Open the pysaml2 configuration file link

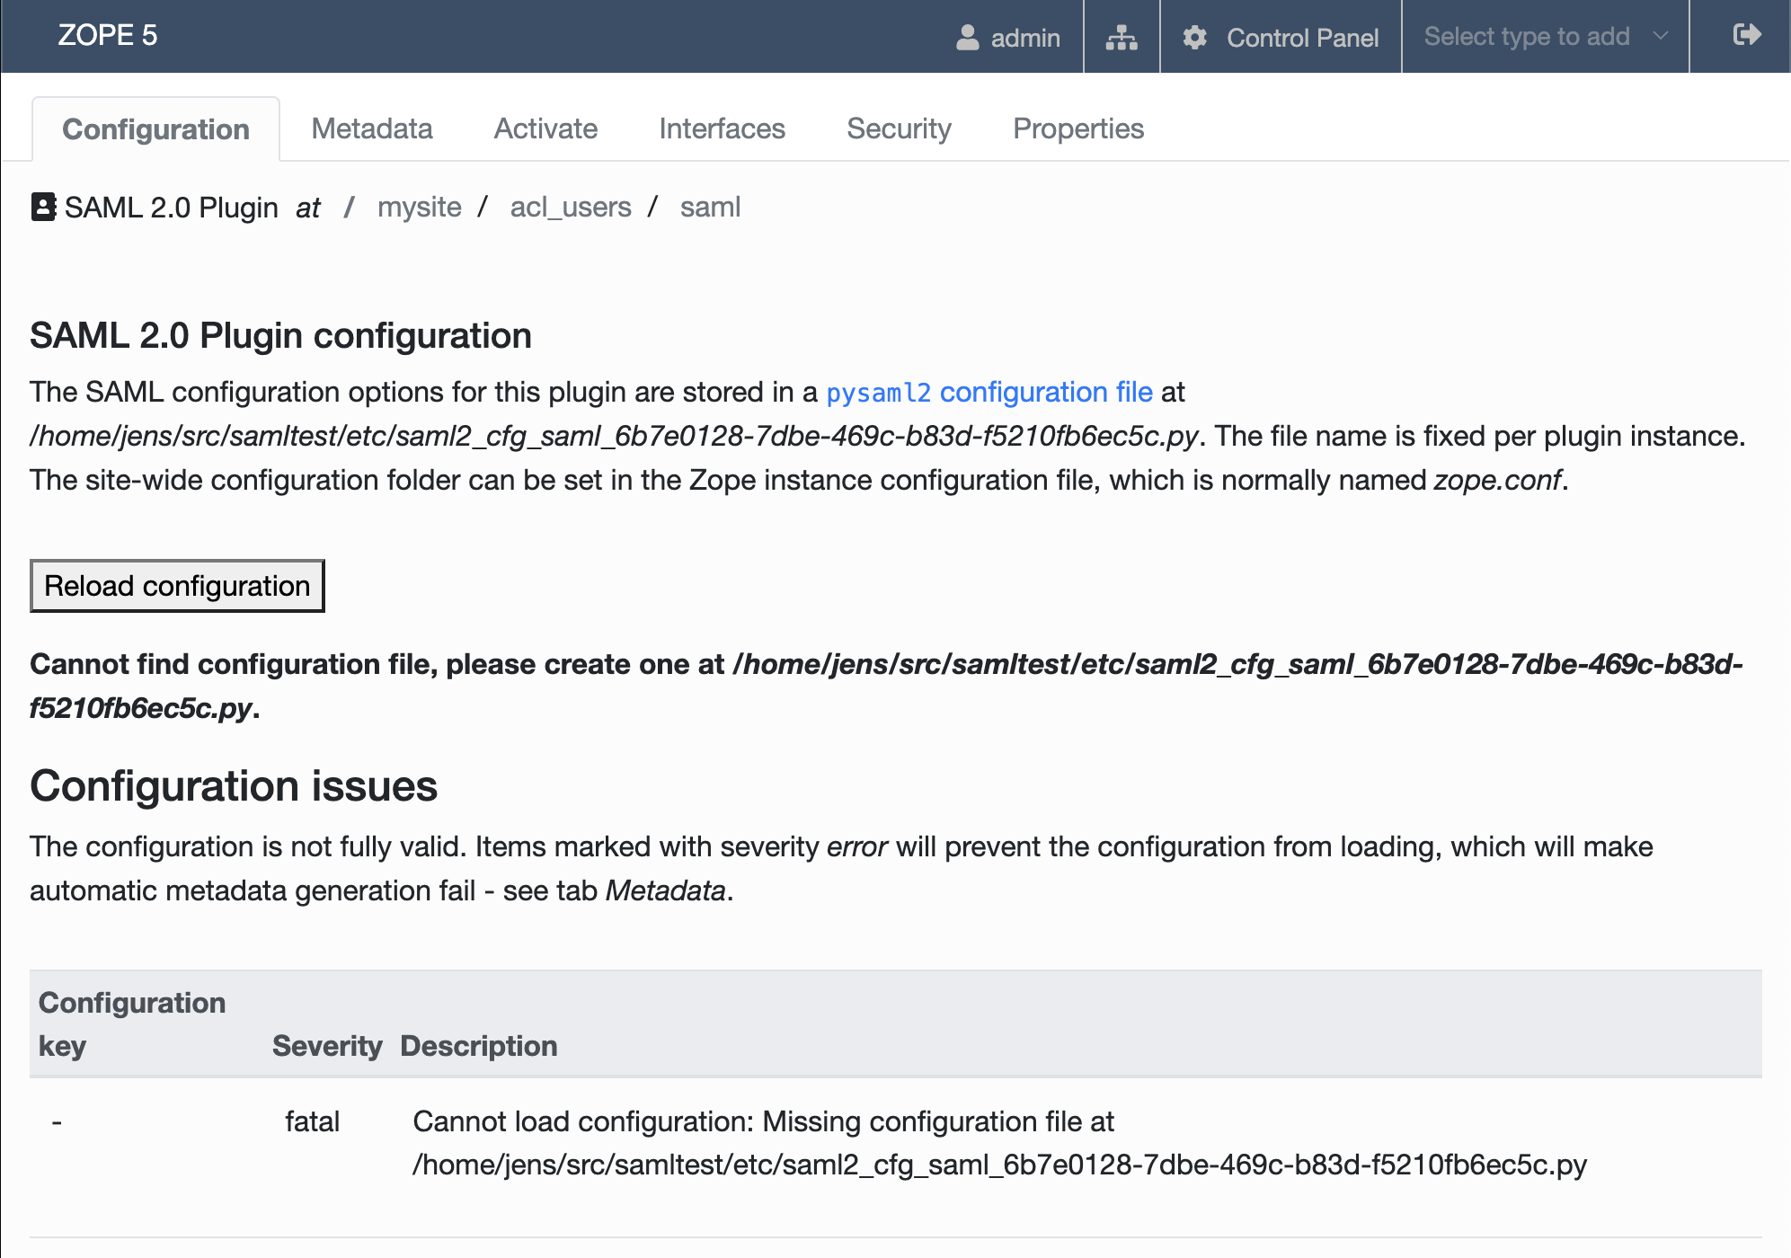pyautogui.click(x=989, y=393)
